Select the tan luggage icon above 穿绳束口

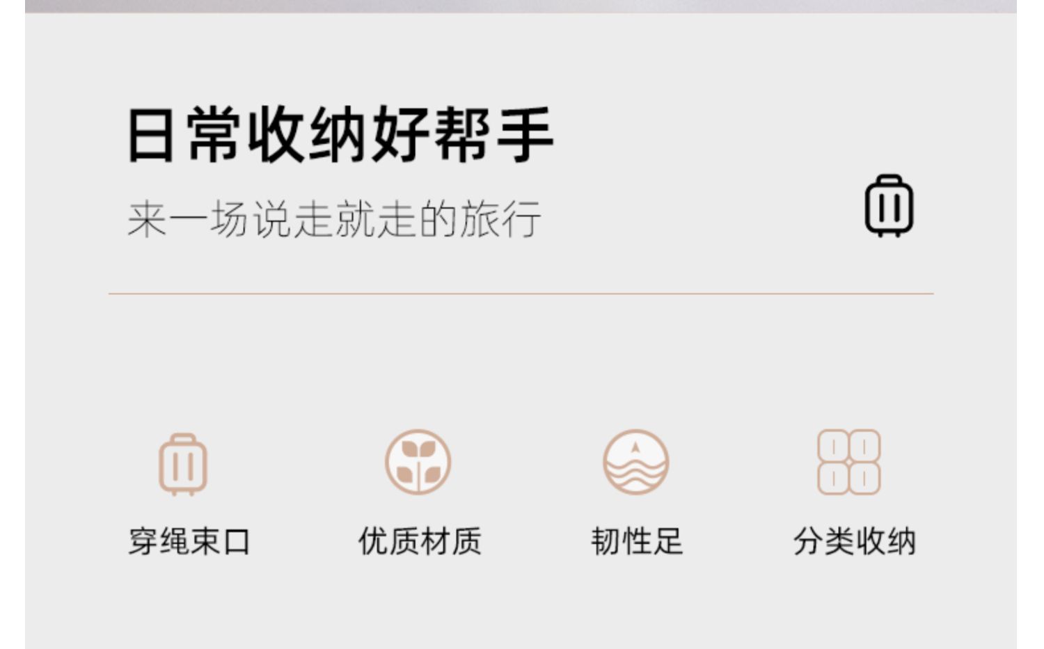(x=183, y=464)
